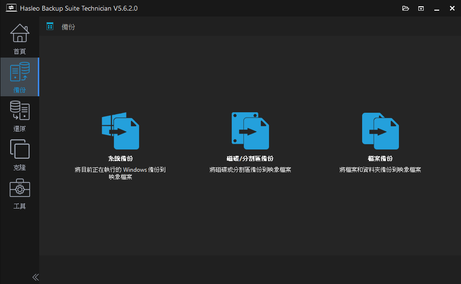Click description 將磁碟或分割區備份到映象檔案
The width and height of the screenshot is (461, 284).
pyautogui.click(x=250, y=170)
